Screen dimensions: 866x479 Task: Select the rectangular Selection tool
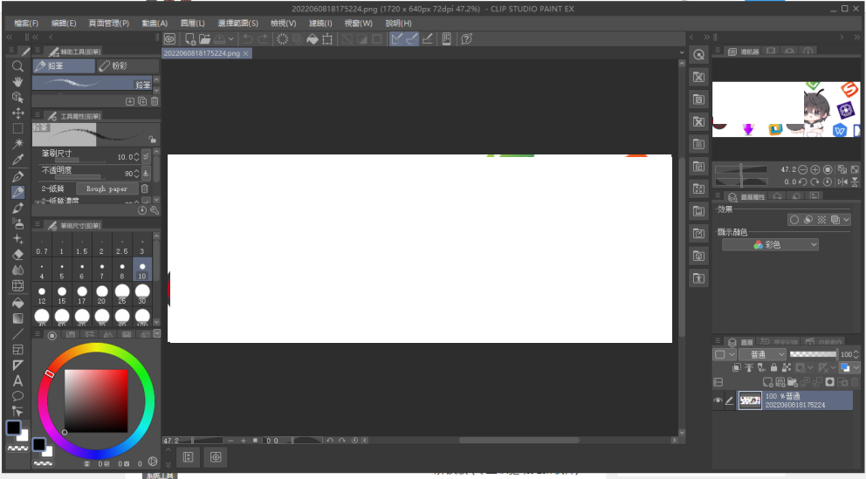coord(17,128)
